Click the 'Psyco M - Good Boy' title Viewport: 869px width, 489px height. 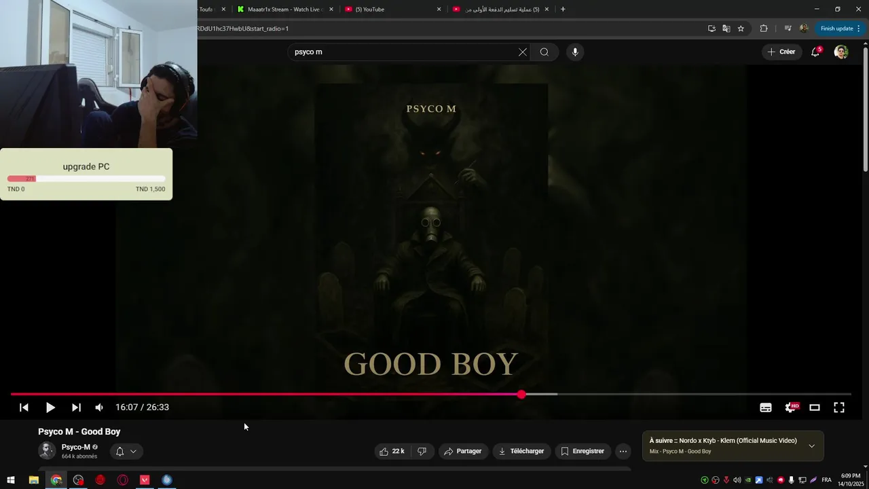click(x=79, y=432)
